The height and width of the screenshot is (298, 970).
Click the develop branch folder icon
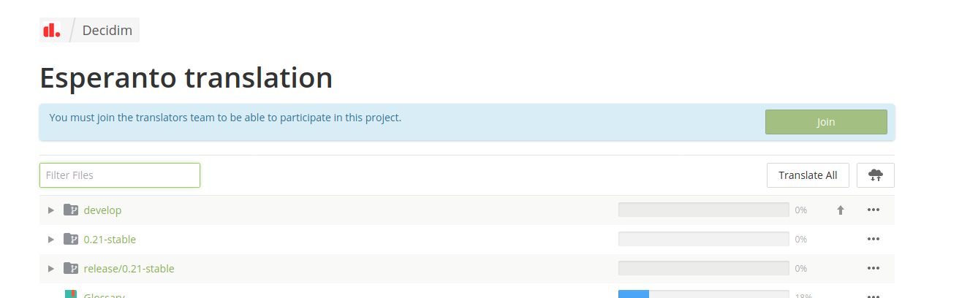pos(70,210)
